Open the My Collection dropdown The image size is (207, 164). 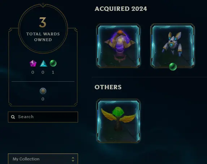(43, 159)
